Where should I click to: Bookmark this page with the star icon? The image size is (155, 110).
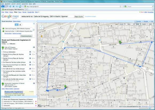click(x=121, y=6)
